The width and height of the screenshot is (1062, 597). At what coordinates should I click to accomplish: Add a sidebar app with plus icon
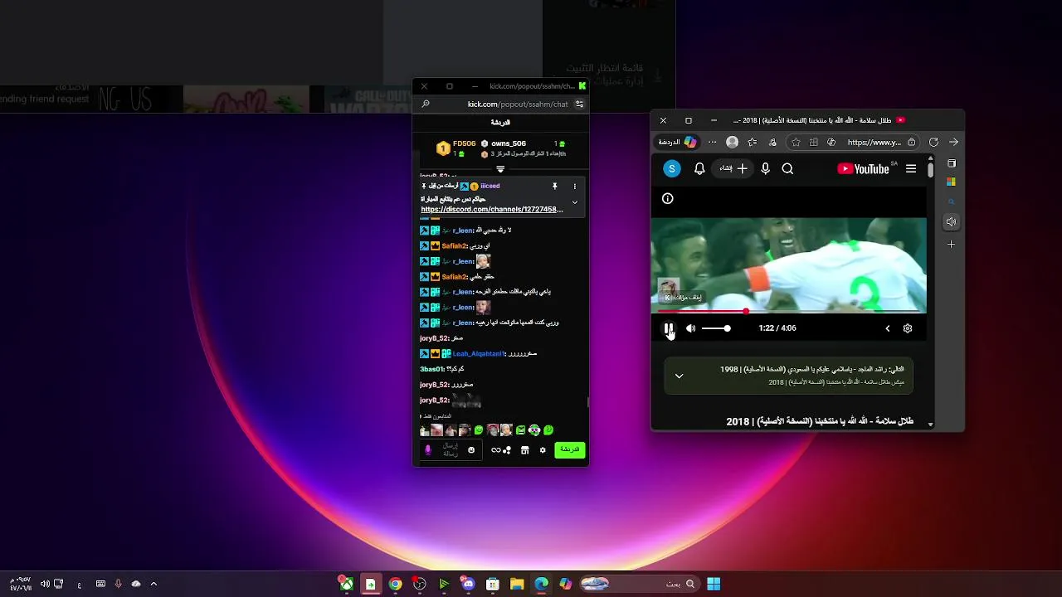tap(951, 244)
